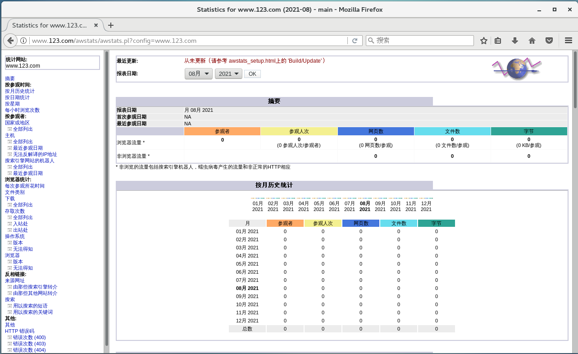
Task: Open 操作系统 sidebar link
Action: [x=15, y=236]
